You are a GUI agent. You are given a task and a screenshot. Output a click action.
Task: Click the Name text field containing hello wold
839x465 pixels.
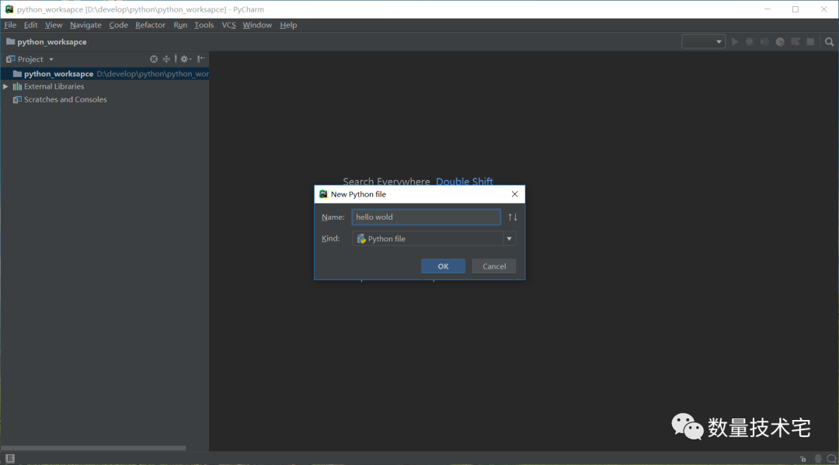click(426, 217)
